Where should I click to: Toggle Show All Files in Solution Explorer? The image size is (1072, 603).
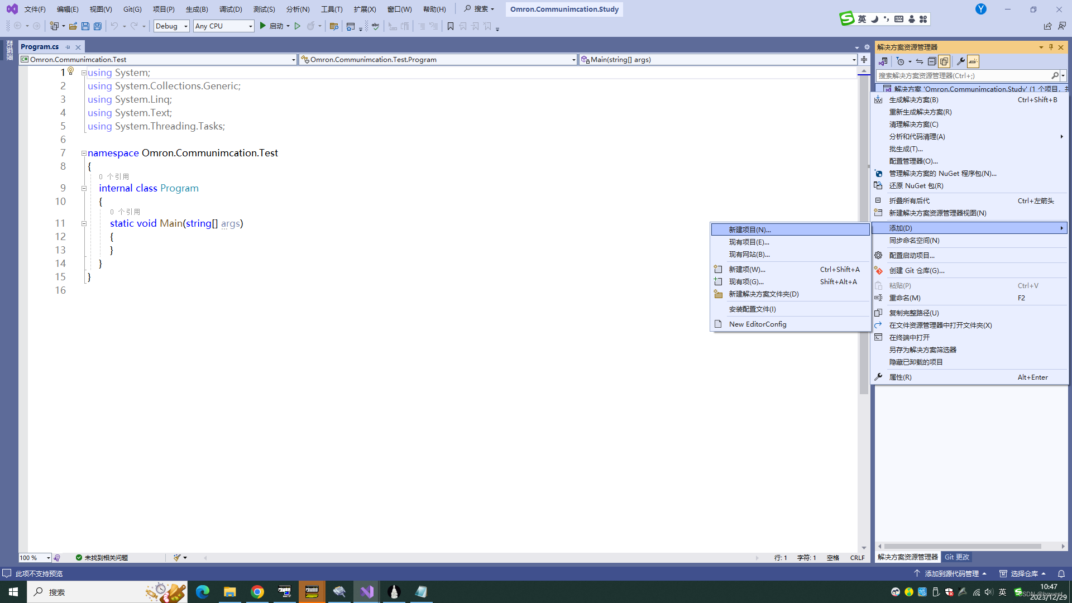click(944, 61)
